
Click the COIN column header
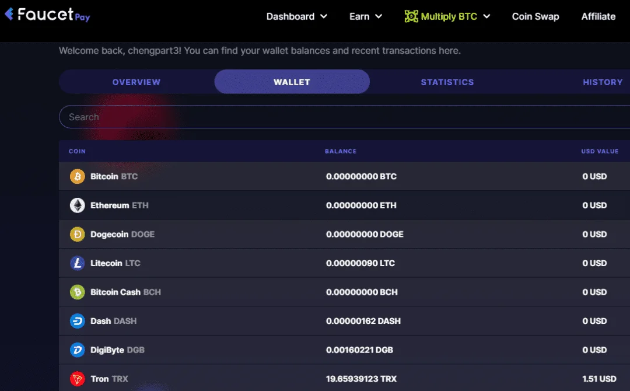[x=77, y=152]
